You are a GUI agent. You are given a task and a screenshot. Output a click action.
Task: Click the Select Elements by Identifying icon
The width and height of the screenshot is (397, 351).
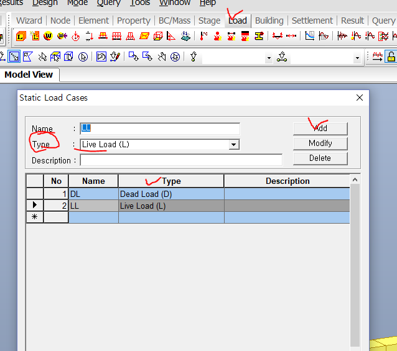pyautogui.click(x=281, y=57)
